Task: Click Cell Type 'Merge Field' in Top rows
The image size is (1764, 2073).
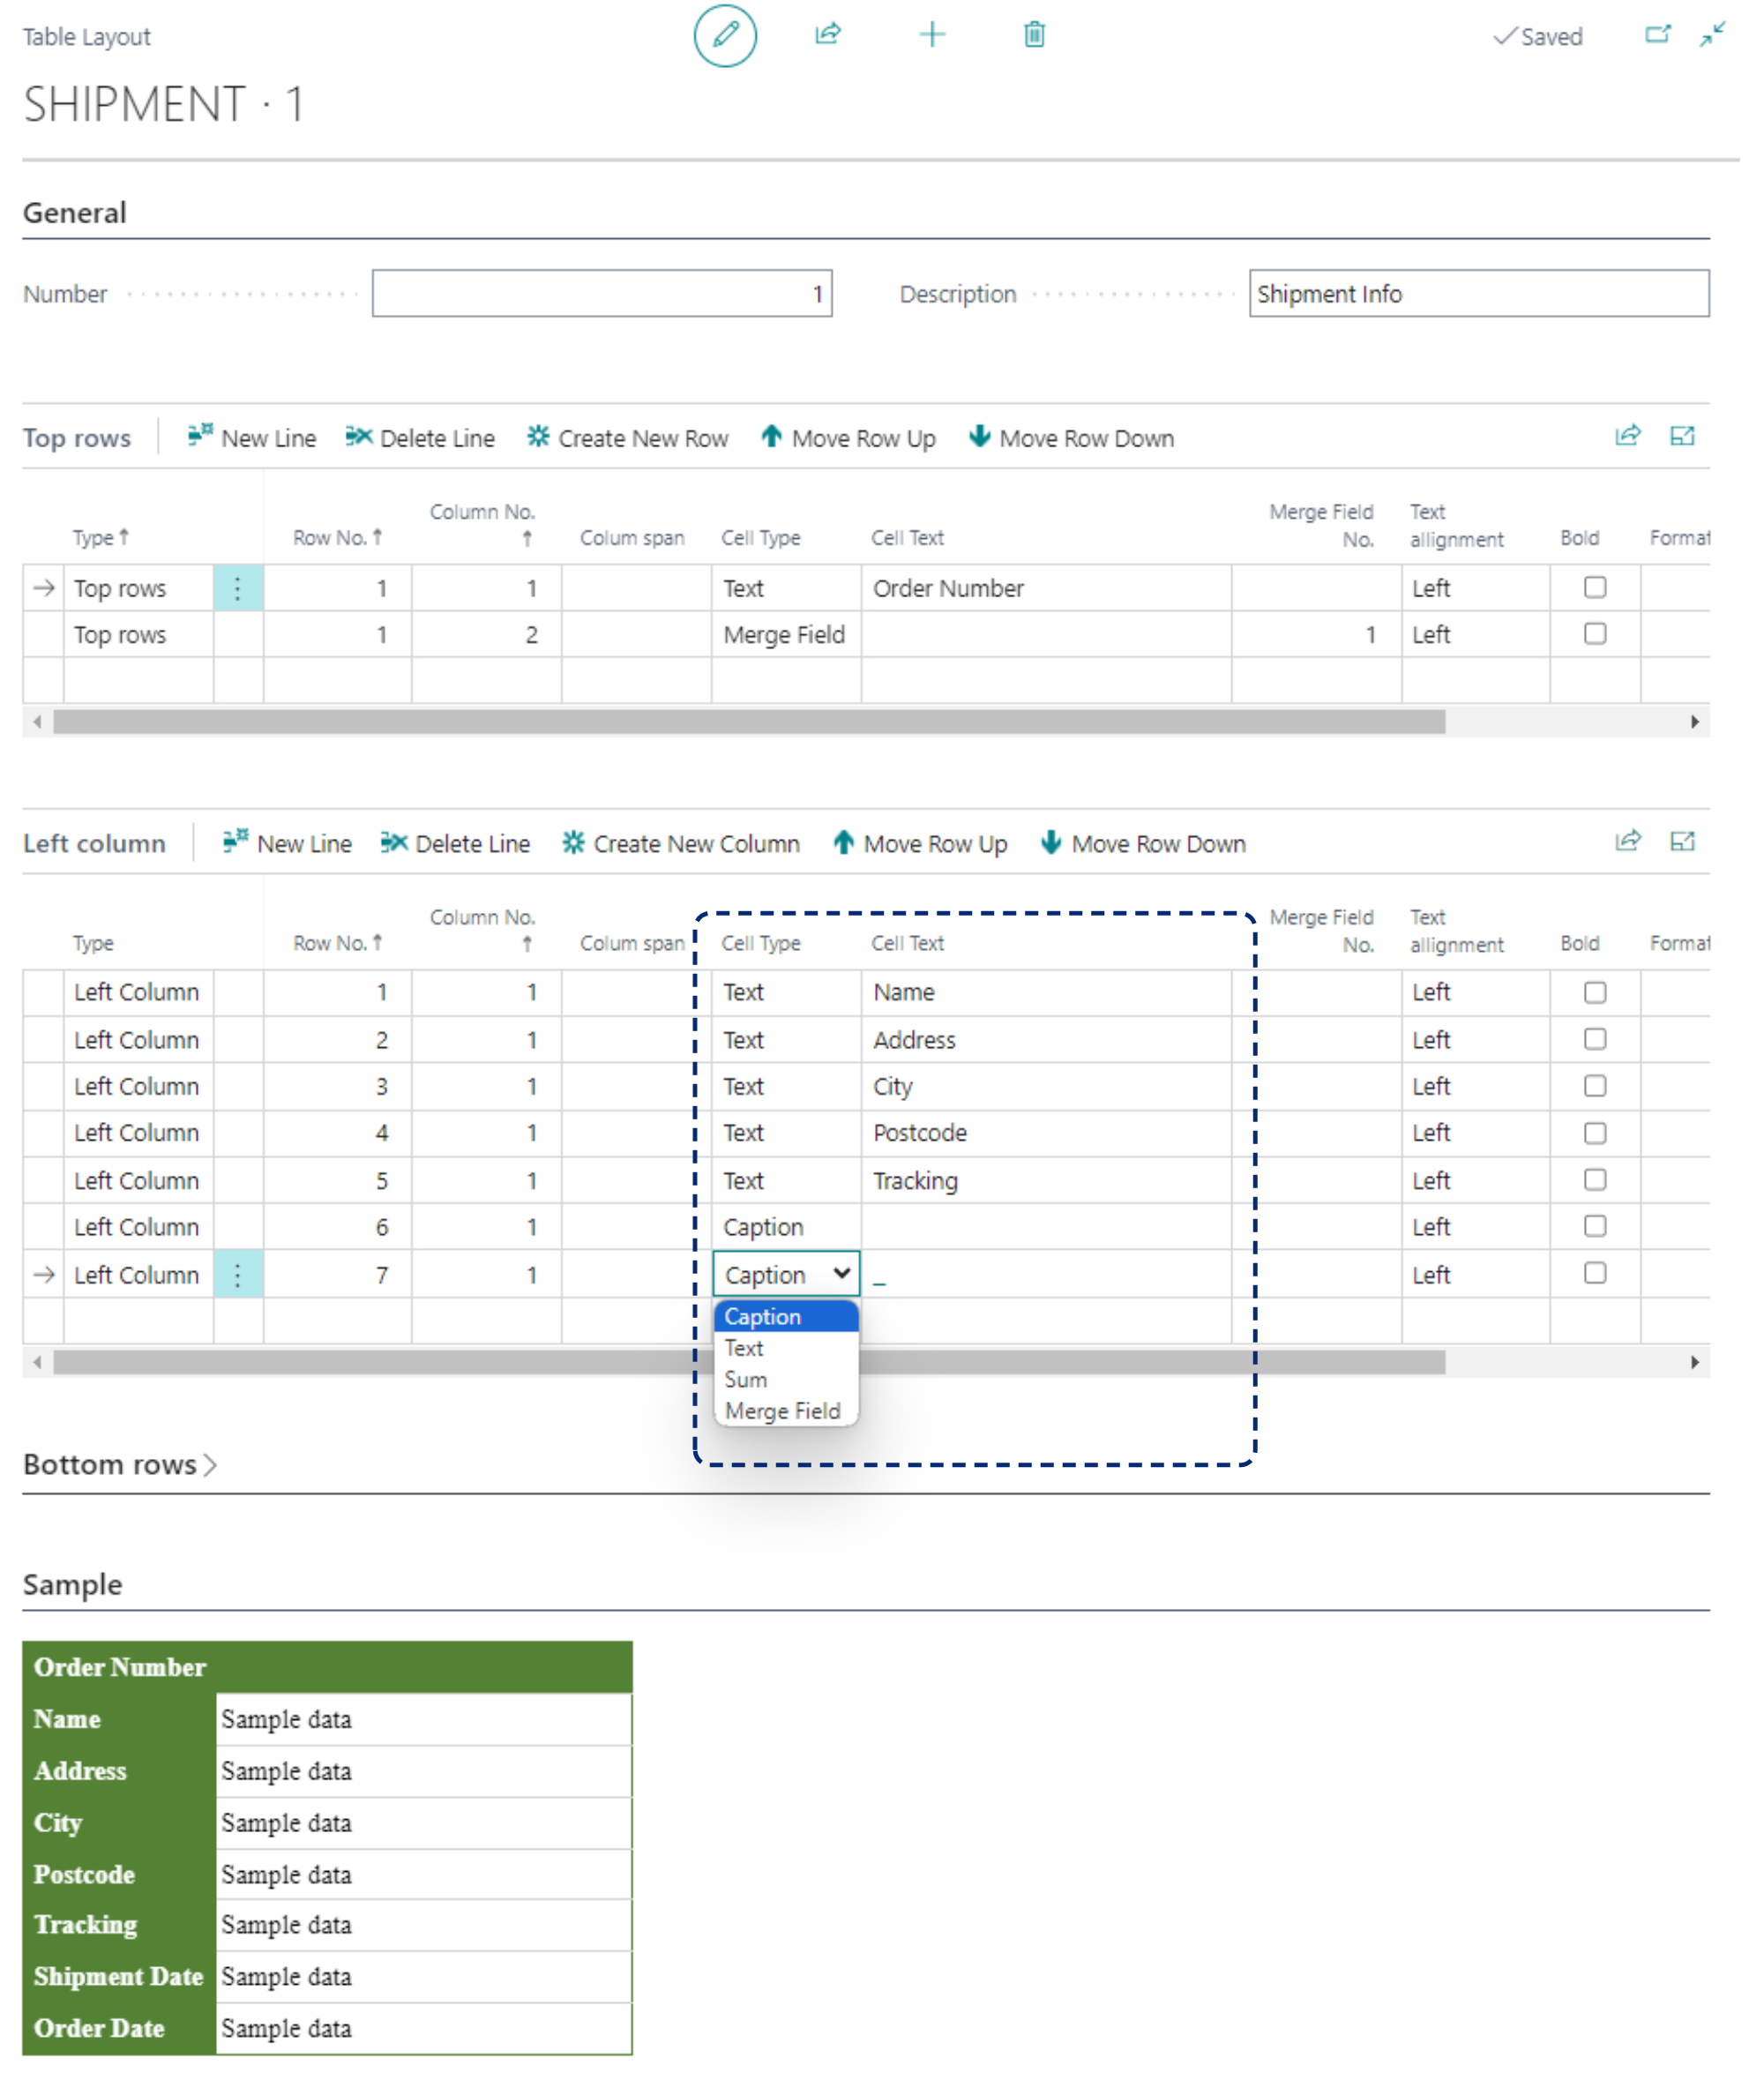Action: coord(786,634)
